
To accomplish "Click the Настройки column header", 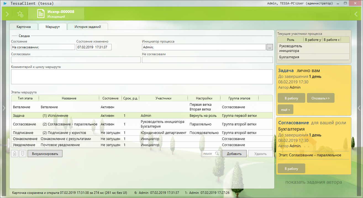I will [x=204, y=98].
